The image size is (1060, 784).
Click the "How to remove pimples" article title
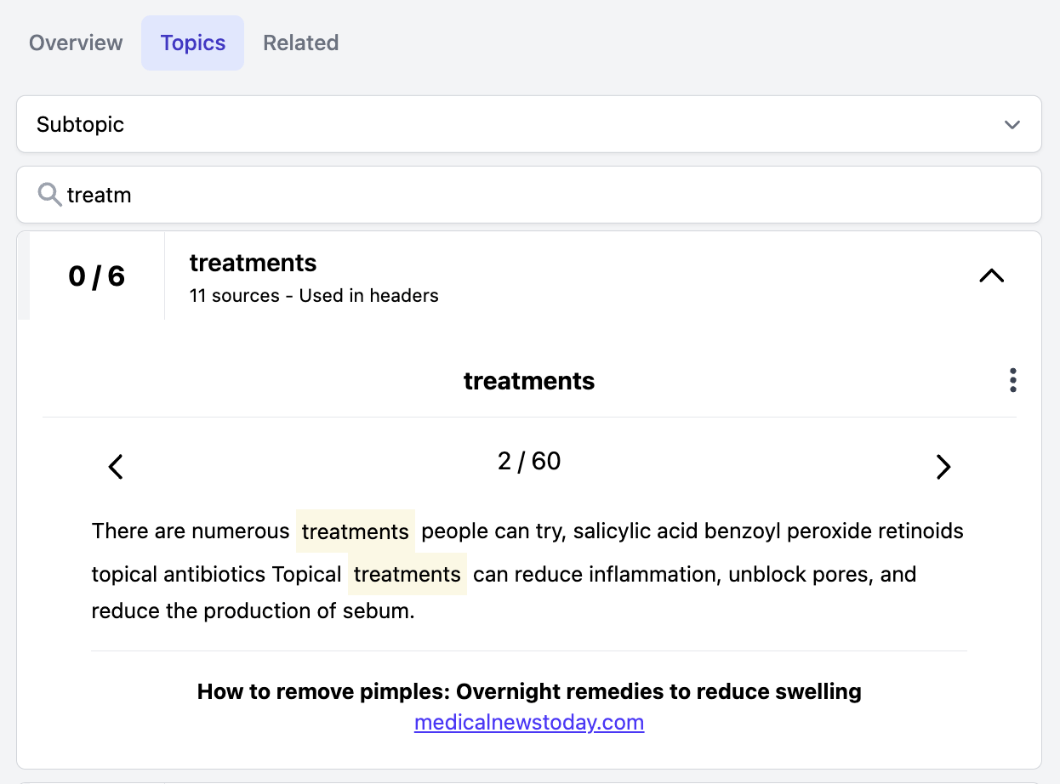tap(528, 691)
